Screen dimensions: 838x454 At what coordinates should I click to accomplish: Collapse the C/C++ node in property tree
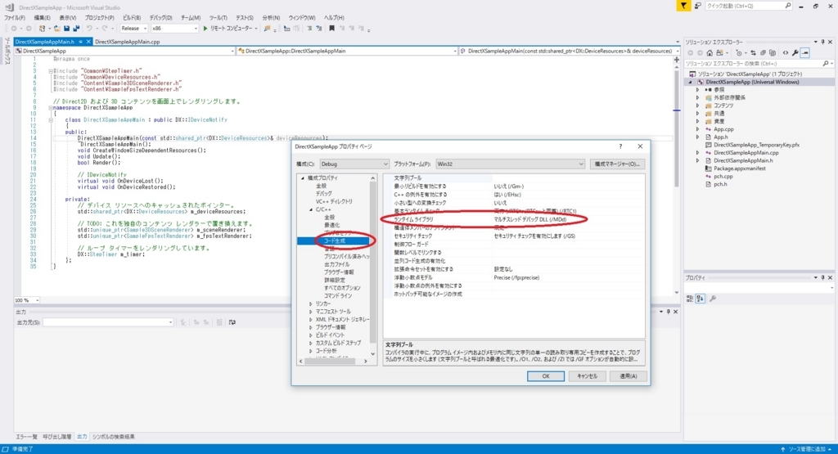tap(311, 209)
